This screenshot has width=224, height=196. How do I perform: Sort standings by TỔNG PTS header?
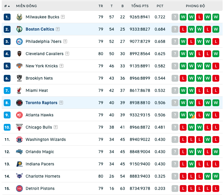click(x=140, y=6)
